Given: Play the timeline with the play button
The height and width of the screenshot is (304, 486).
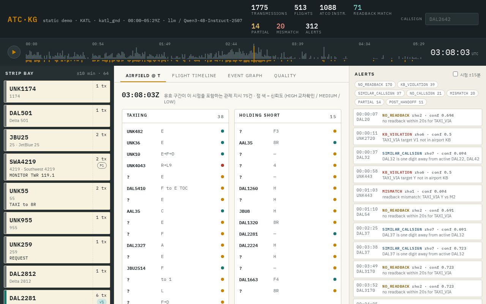Looking at the screenshot, I should tap(14, 52).
